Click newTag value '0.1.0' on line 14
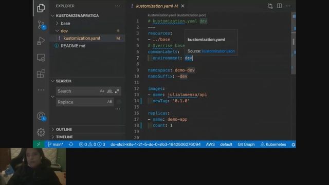329x185 pixels. (x=180, y=101)
